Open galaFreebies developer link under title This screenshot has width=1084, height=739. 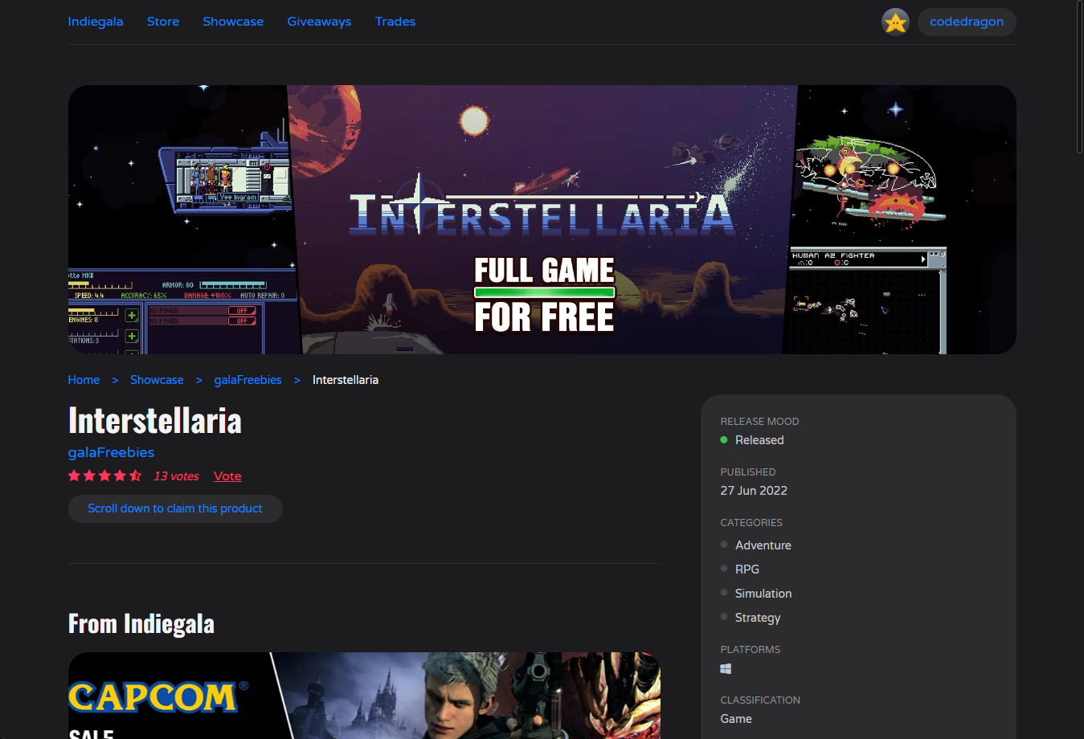tap(111, 452)
